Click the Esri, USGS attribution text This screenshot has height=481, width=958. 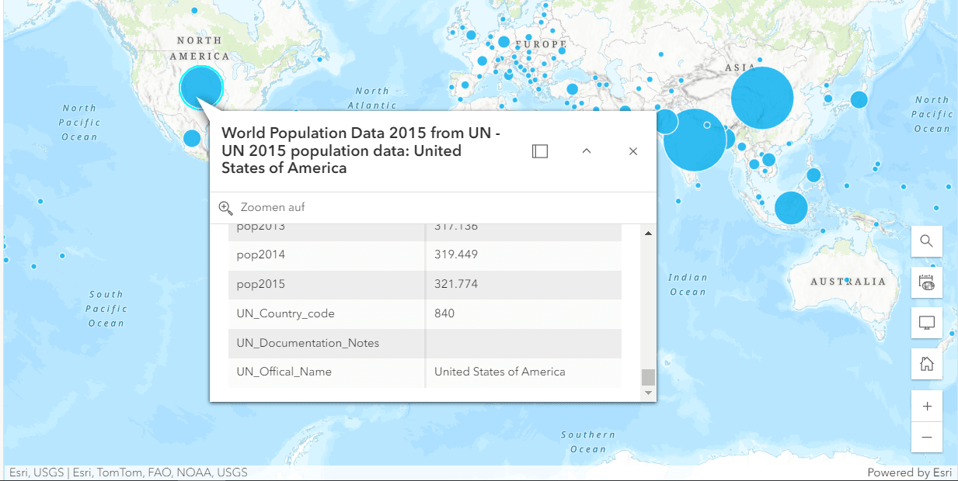click(x=128, y=472)
